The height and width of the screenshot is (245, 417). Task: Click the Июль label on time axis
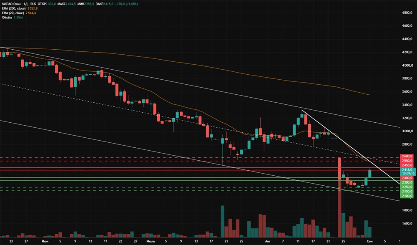coord(150,241)
